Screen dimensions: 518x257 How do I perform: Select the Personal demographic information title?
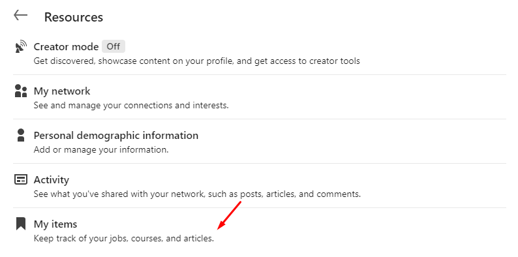[x=116, y=136]
